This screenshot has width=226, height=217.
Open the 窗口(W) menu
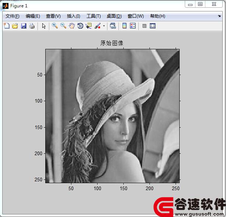tap(136, 16)
